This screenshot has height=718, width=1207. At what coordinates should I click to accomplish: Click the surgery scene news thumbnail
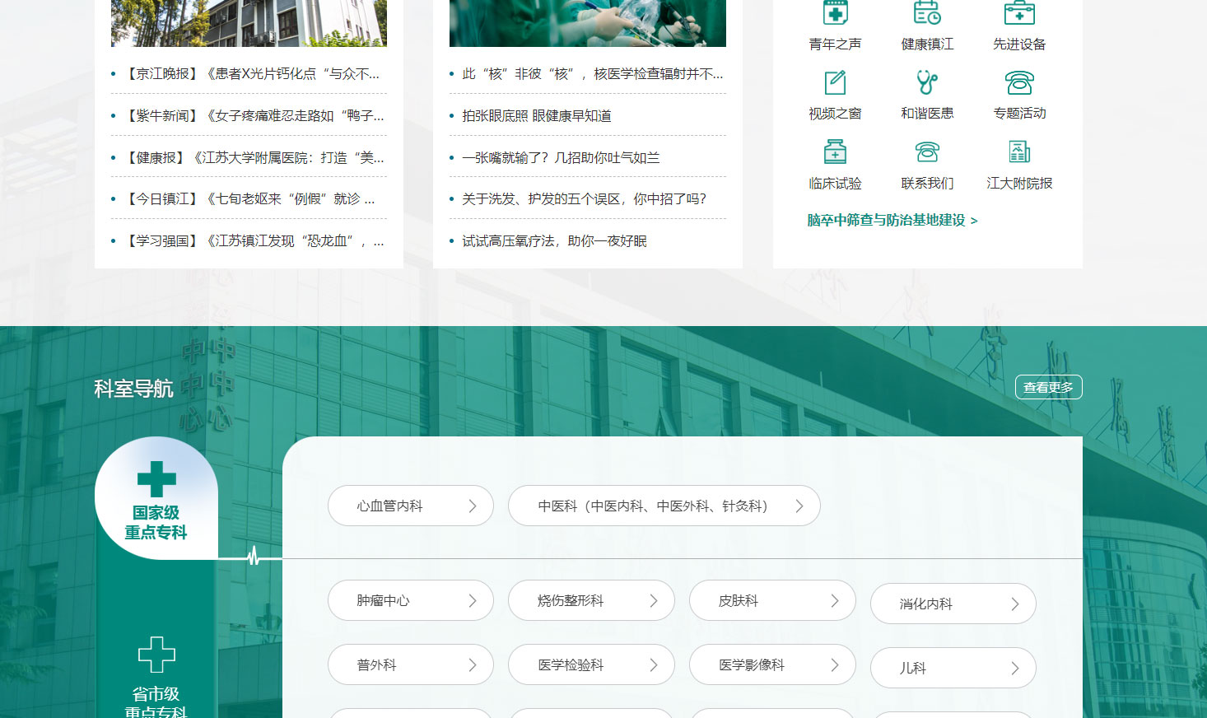(x=588, y=23)
